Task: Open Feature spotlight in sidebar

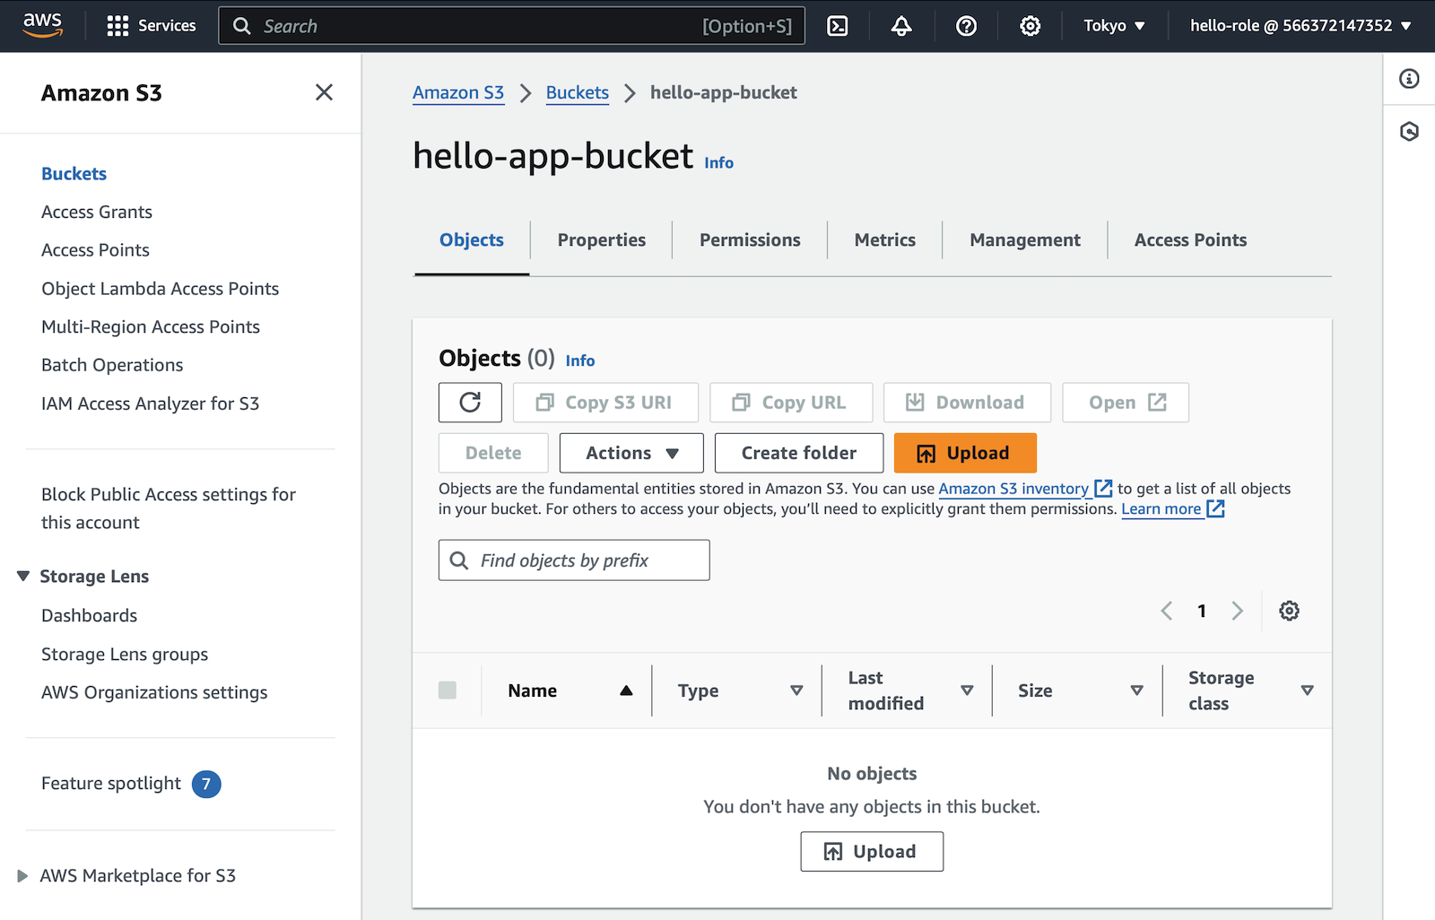Action: tap(111, 784)
